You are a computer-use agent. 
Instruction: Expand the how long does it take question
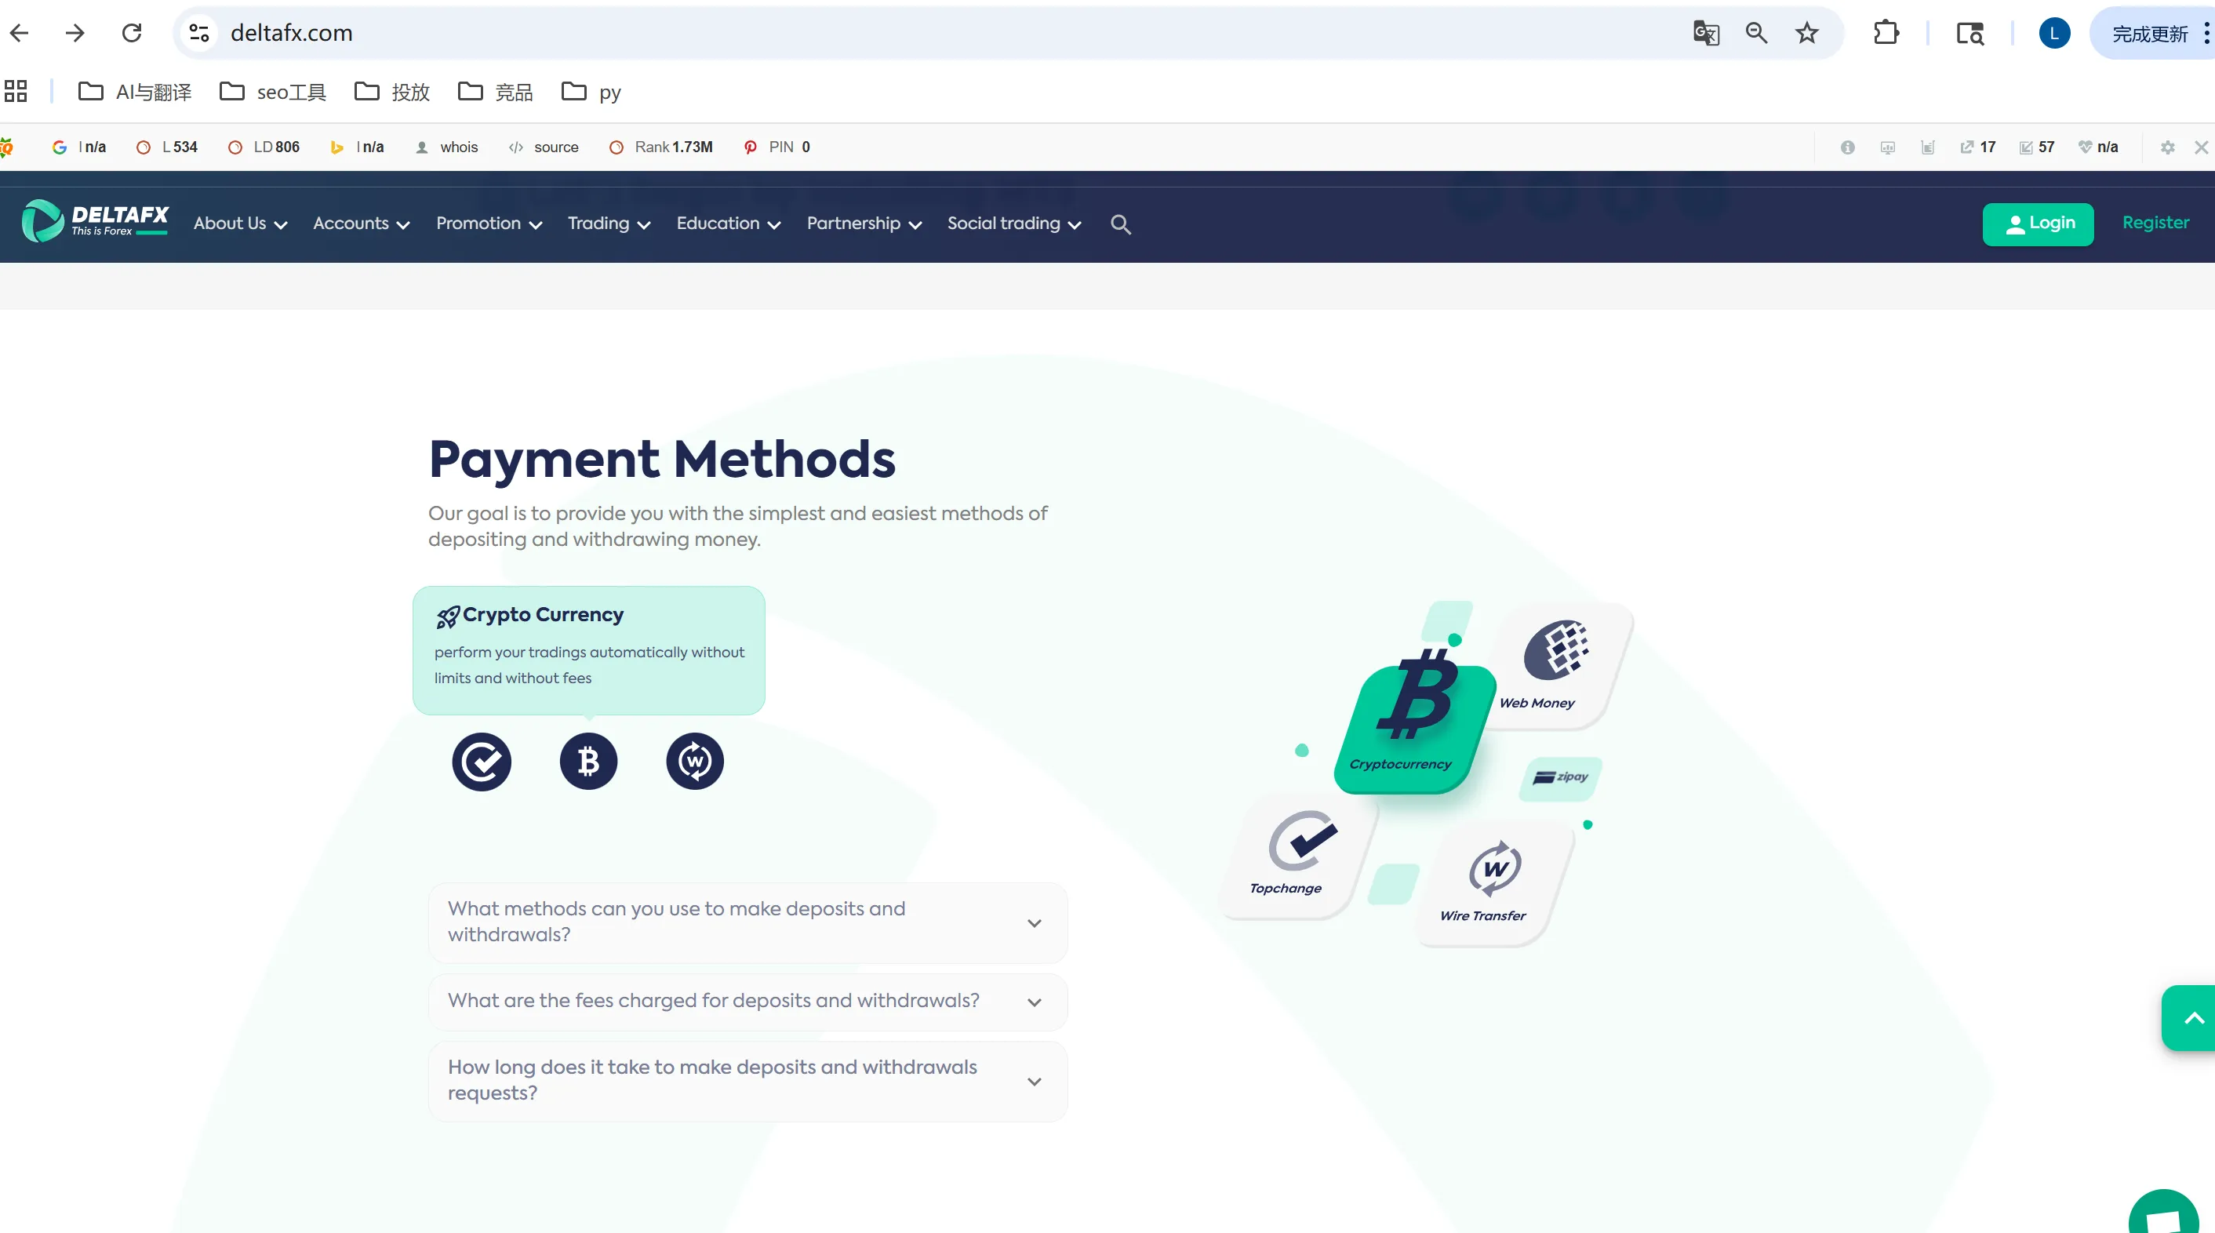click(747, 1080)
